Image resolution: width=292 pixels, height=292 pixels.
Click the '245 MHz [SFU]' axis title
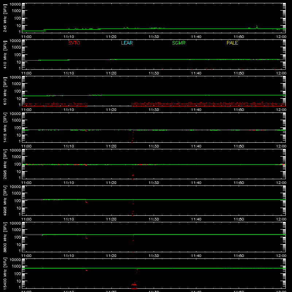[5, 18]
